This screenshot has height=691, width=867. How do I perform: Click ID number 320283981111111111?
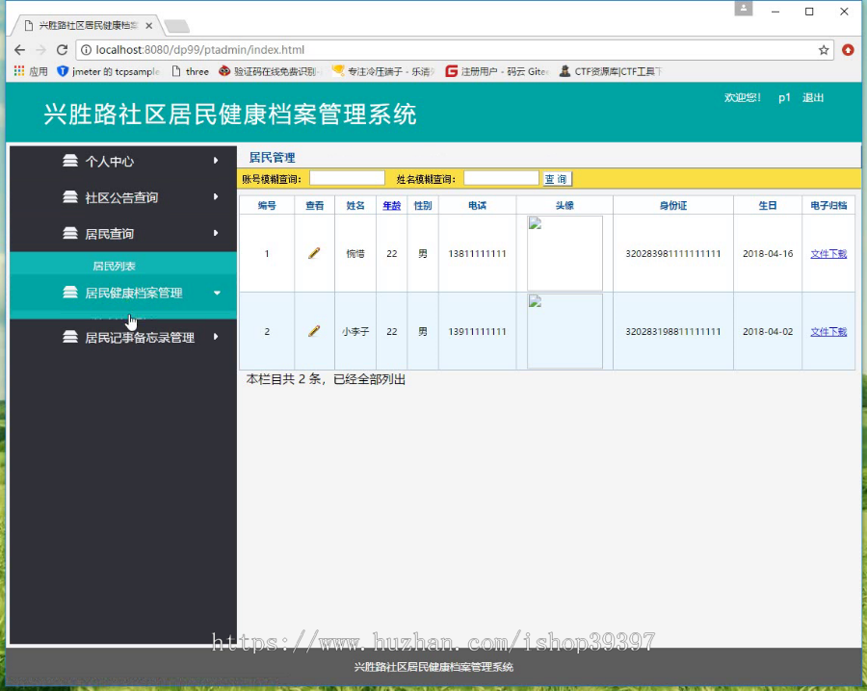tap(673, 253)
